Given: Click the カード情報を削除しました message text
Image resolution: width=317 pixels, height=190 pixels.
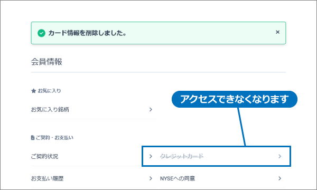Looking at the screenshot, I should pos(87,33).
